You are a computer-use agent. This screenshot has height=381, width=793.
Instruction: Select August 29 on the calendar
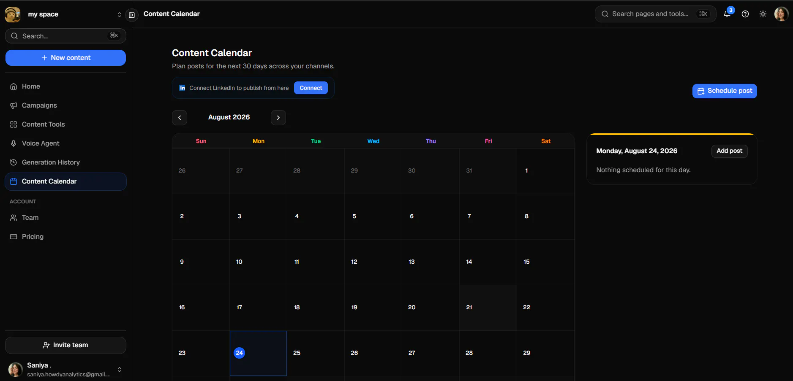545,353
